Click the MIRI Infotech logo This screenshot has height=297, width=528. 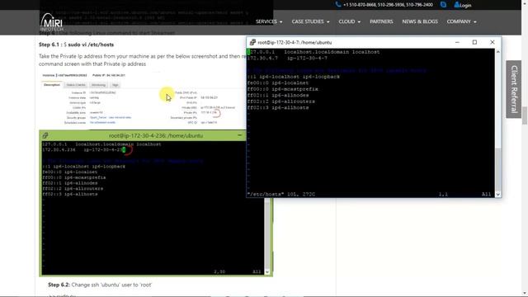pyautogui.click(x=51, y=22)
